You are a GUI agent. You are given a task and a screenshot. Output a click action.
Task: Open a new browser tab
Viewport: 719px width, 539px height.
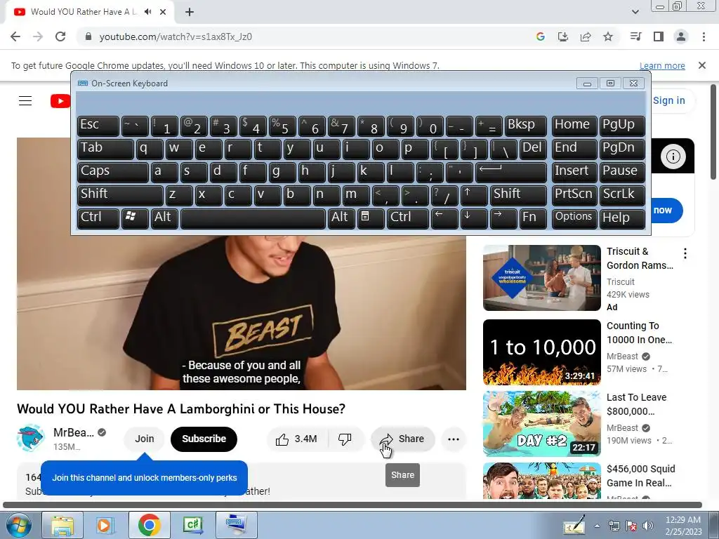click(x=190, y=12)
